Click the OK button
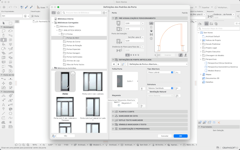This screenshot has width=240, height=150. 181,136
